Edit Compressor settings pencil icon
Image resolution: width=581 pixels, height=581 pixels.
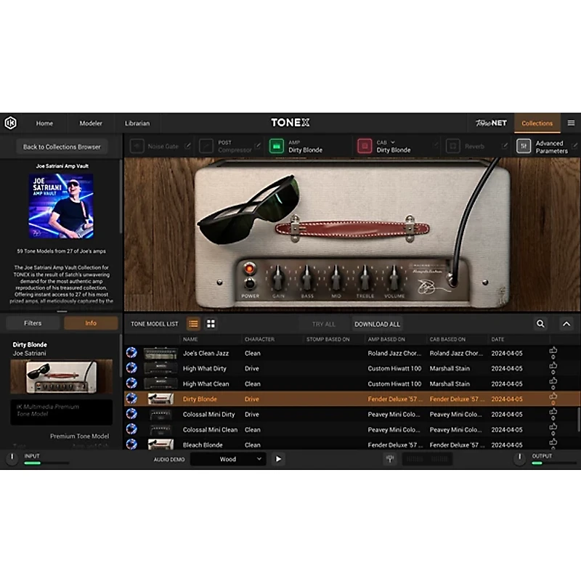coord(258,146)
